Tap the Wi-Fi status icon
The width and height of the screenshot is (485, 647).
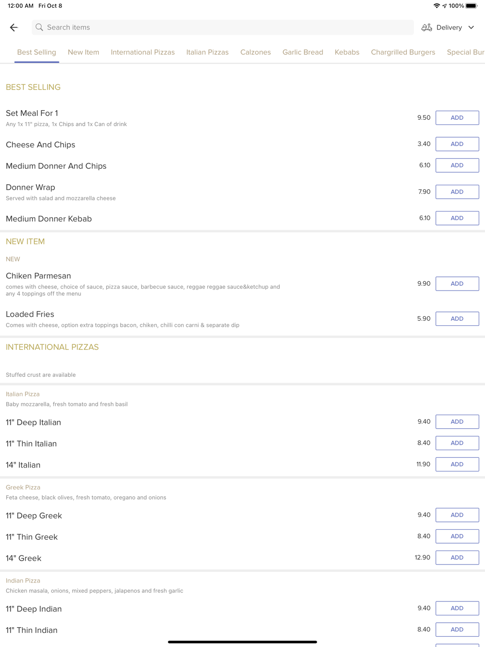(436, 6)
